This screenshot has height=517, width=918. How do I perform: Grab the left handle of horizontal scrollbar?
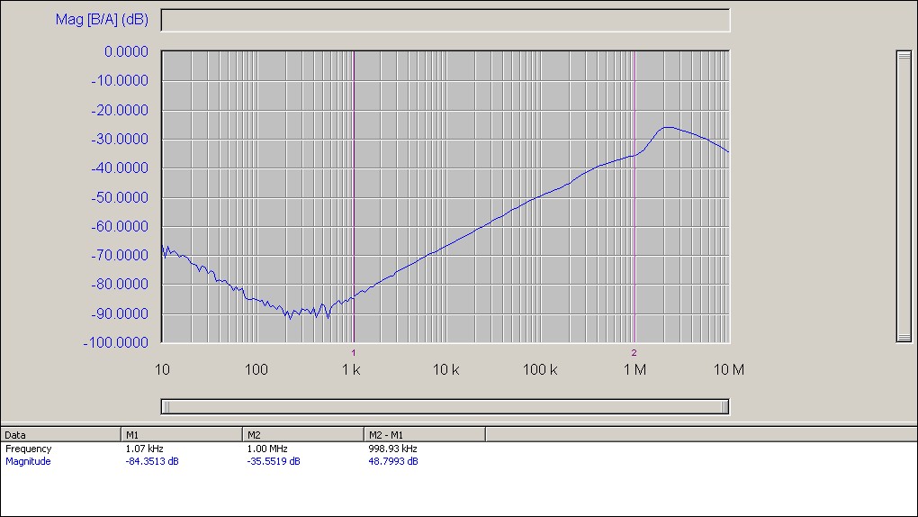(166, 407)
